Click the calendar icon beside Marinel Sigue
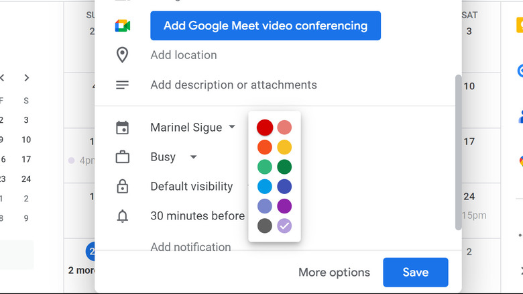This screenshot has width=523, height=294. (123, 128)
